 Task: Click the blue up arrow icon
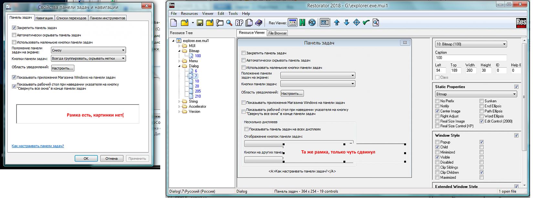pyautogui.click(x=337, y=23)
